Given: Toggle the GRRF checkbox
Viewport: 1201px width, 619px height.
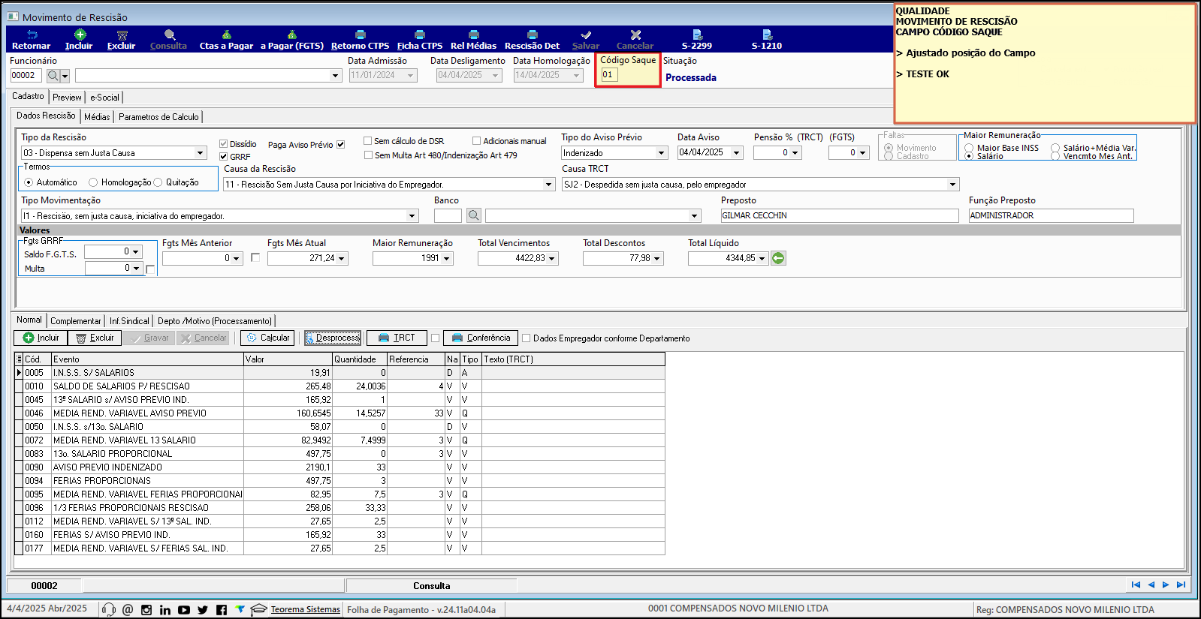Looking at the screenshot, I should click(x=224, y=157).
